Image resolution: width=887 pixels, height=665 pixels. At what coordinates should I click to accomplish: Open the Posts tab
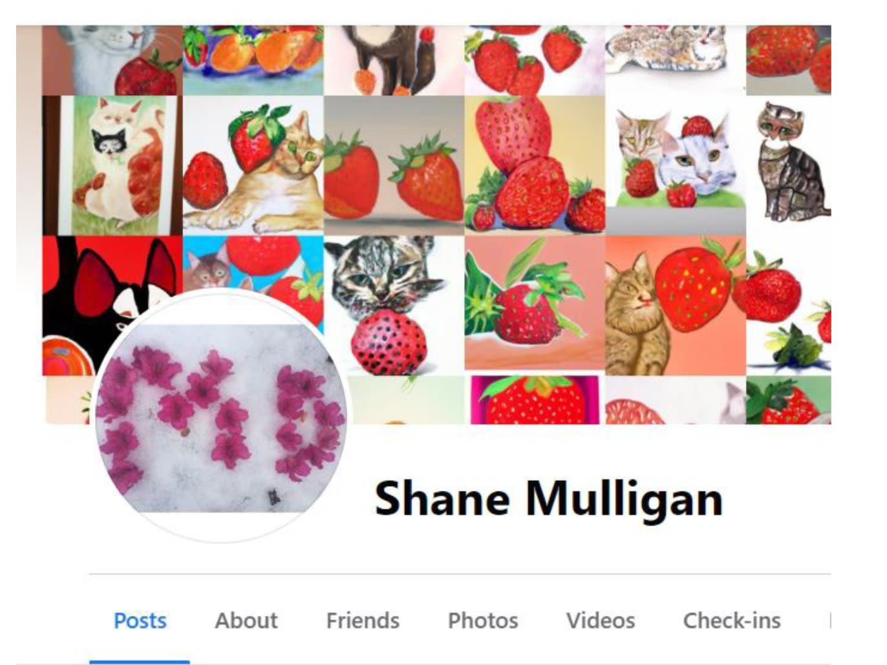(x=140, y=620)
